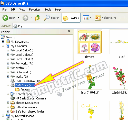Select the 1.gif thumbnail
Image resolution: width=128 pixels, height=120 pixels.
[119, 42]
